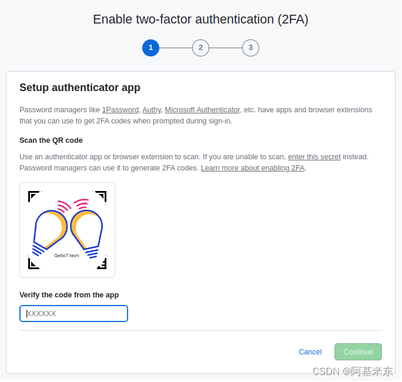The width and height of the screenshot is (402, 382).
Task: Jump to the step 3 circle indicator
Action: (251, 48)
